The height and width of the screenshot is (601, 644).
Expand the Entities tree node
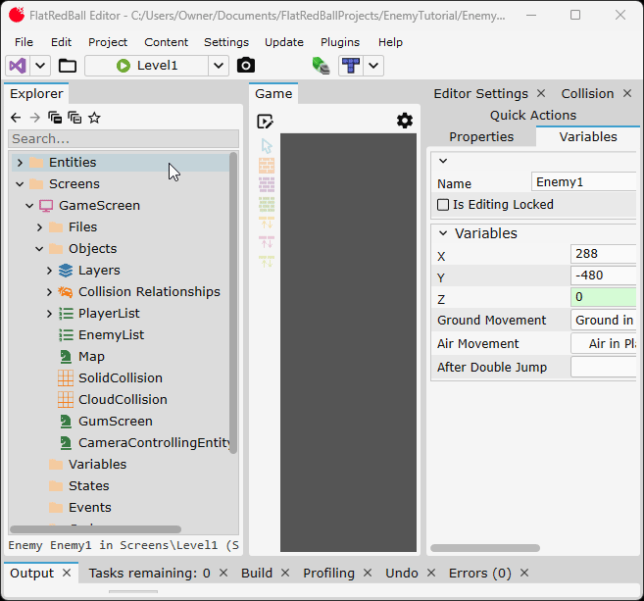tap(20, 163)
